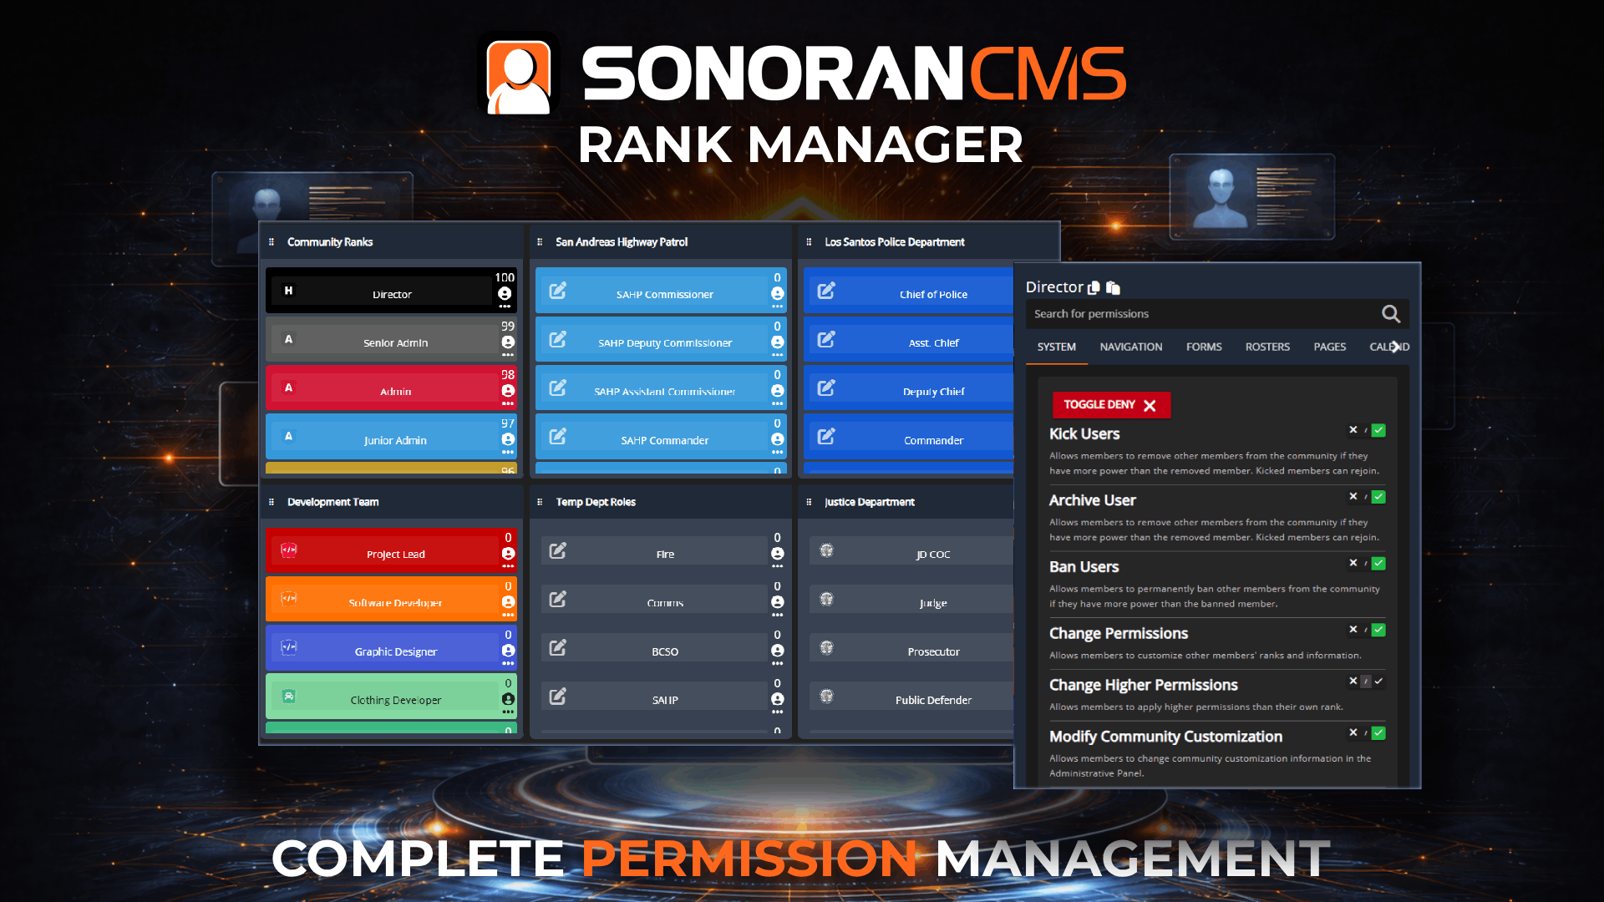Select the Director rank card

coord(391,291)
